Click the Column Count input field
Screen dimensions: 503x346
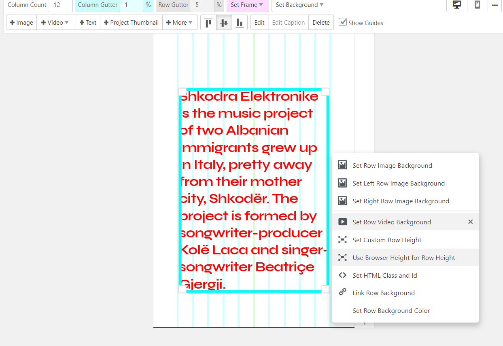click(60, 5)
